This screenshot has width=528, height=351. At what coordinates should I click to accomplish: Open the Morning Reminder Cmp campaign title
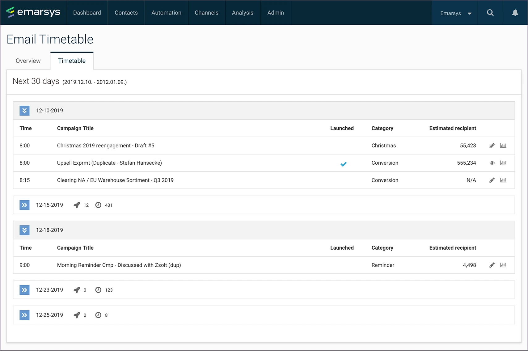(119, 265)
